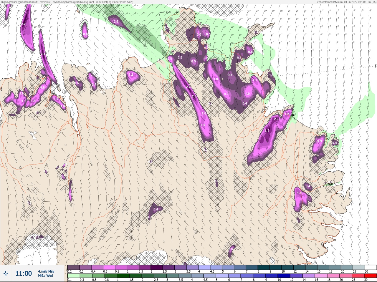Click the Veðurstofan compass logo icon
The image size is (377, 282).
6,273
